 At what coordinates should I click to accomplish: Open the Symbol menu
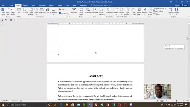coord(176,11)
